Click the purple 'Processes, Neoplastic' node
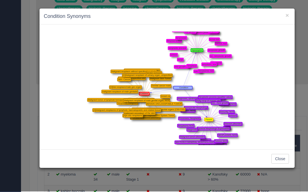308x192 pixels. pyautogui.click(x=189, y=118)
